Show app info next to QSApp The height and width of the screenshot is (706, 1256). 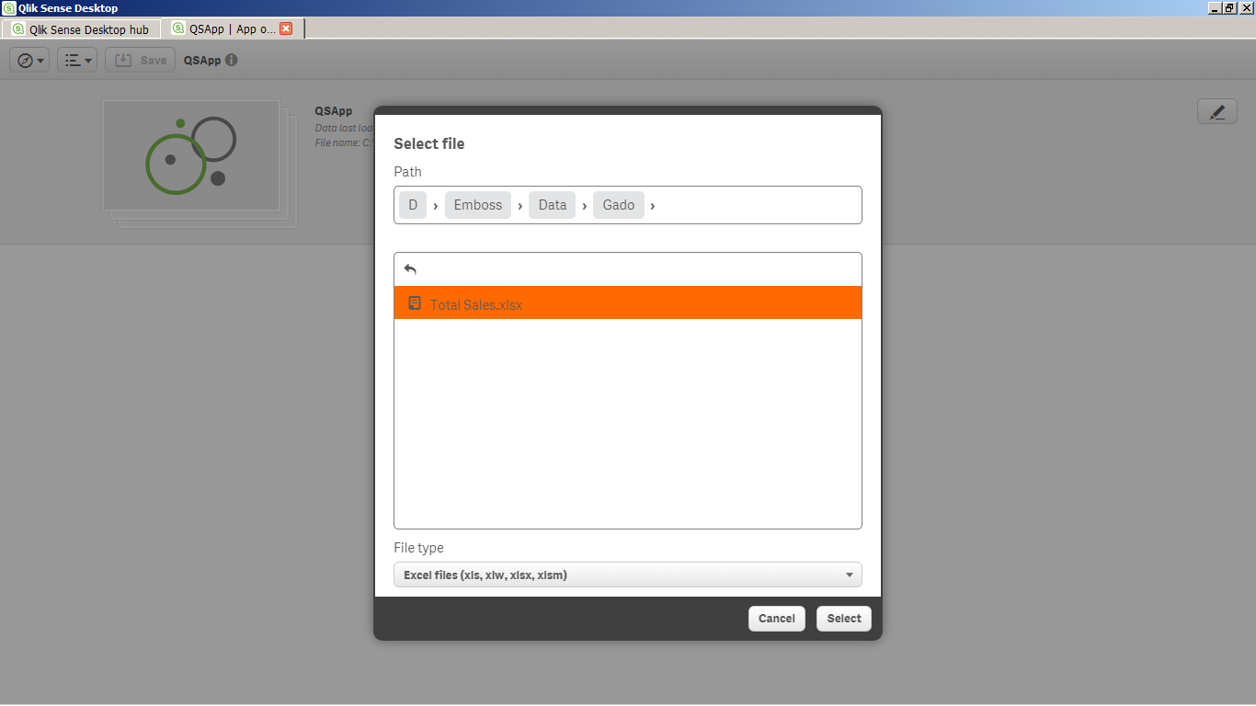click(x=231, y=60)
